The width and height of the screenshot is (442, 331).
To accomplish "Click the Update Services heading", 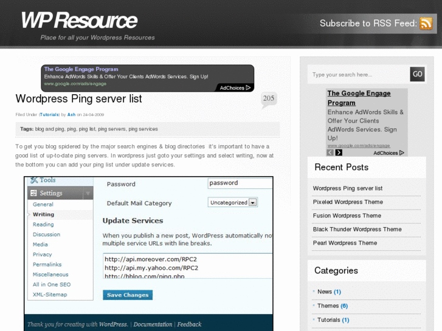I will pos(133,220).
